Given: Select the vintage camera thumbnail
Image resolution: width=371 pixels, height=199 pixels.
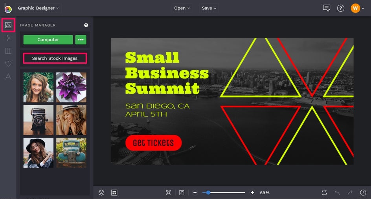Looking at the screenshot, I should tap(39, 120).
